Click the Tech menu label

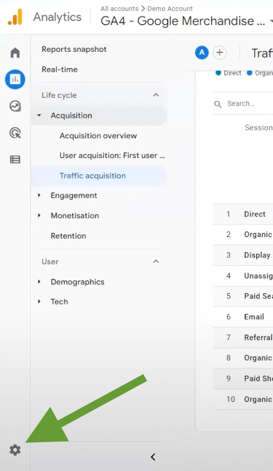coord(59,301)
